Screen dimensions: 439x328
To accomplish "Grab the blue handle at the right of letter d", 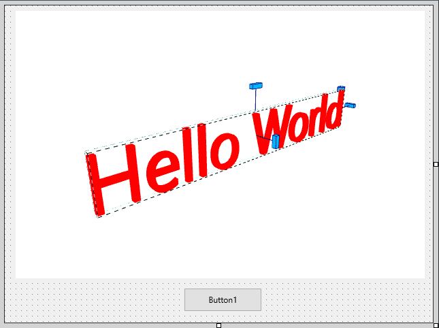I will (350, 105).
